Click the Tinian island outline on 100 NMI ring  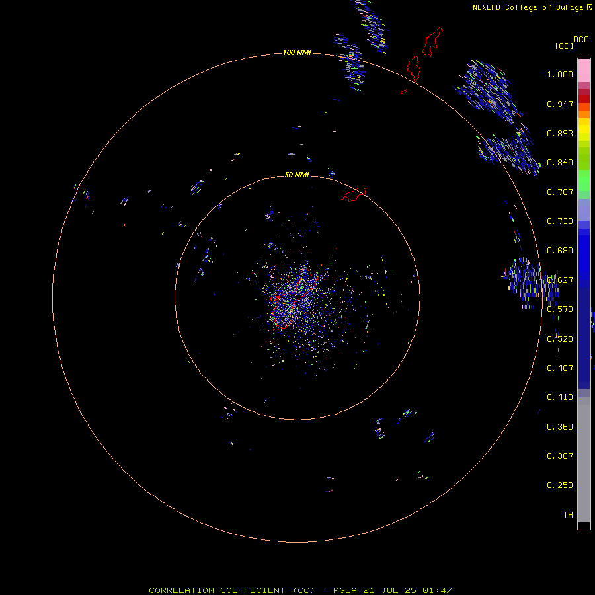414,68
